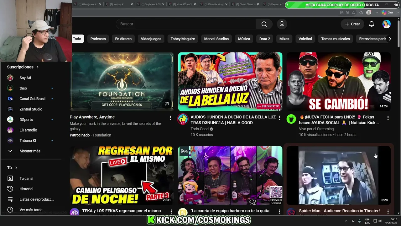Open Ver más tarde in sidebar
This screenshot has width=401, height=226.
coord(31,210)
